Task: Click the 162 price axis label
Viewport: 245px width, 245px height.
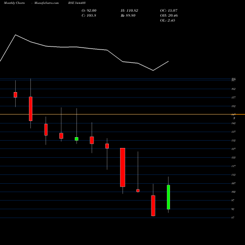Action: pos(234,89)
